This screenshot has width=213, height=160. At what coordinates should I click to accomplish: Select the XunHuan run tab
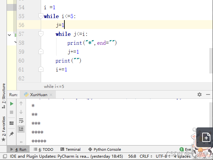point(38,95)
